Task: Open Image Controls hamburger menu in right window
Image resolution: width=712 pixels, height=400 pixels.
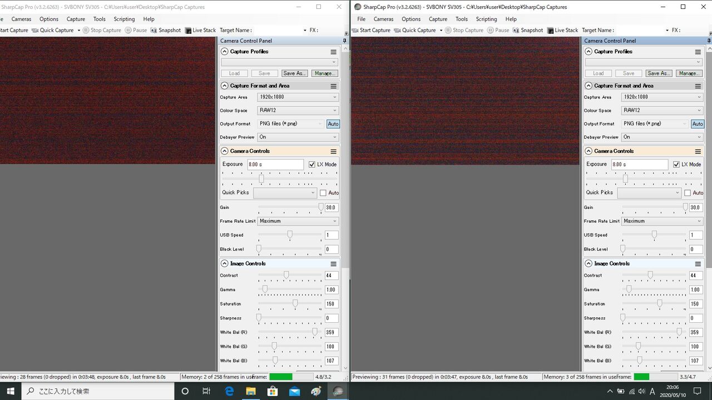Action: point(698,264)
